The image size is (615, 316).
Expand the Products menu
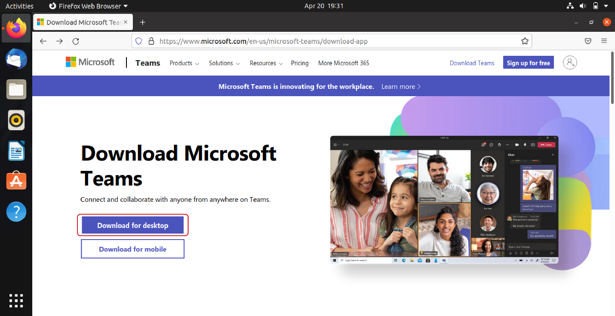184,63
